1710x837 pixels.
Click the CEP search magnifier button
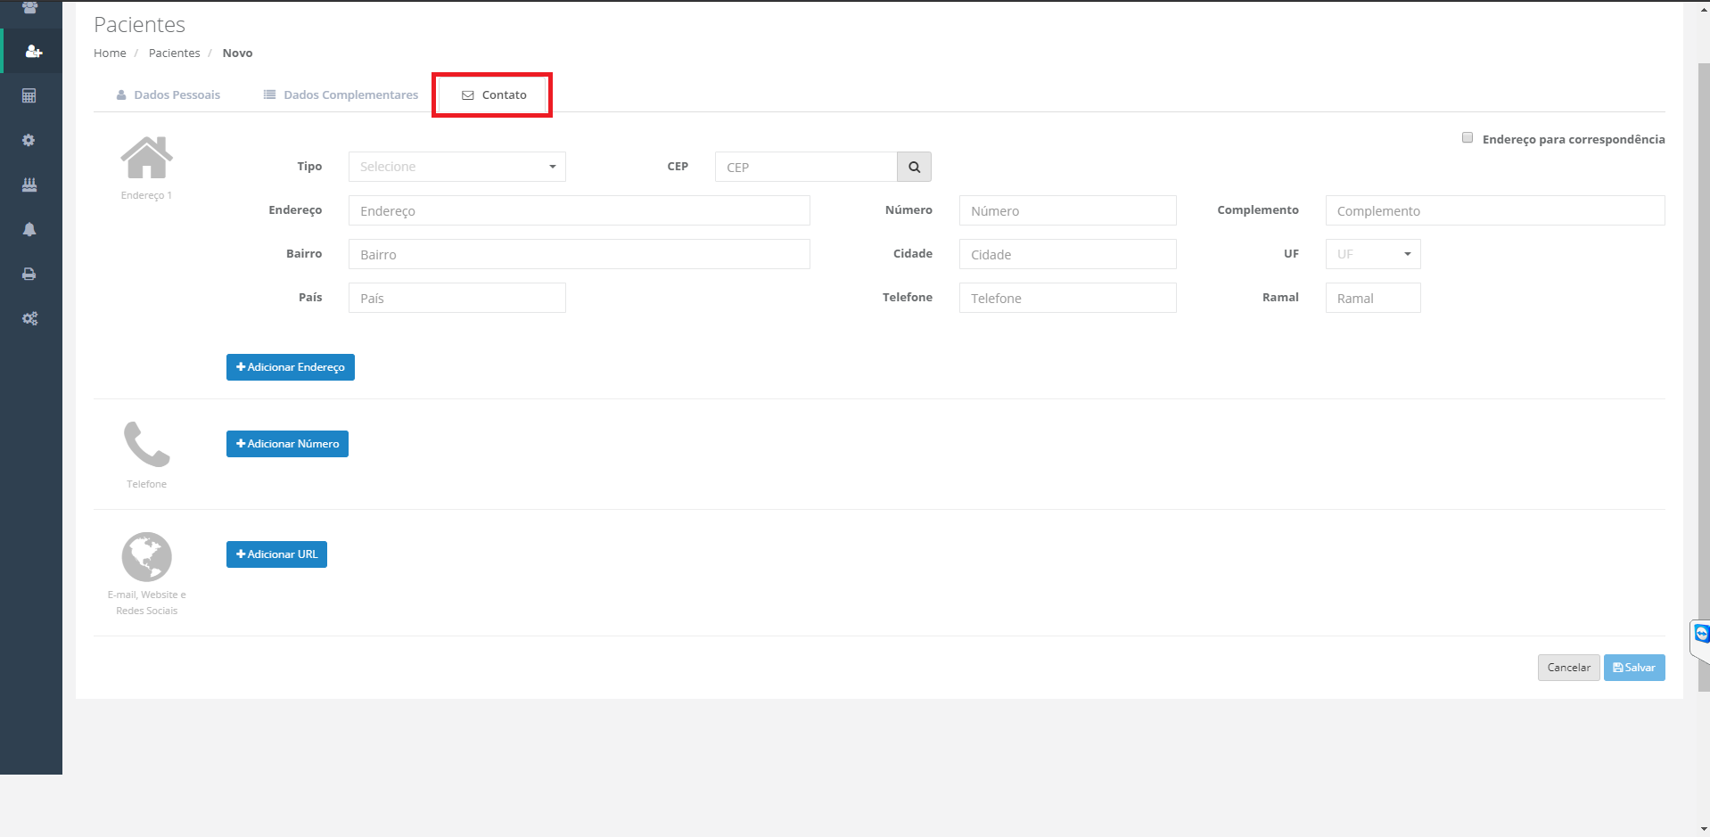914,167
